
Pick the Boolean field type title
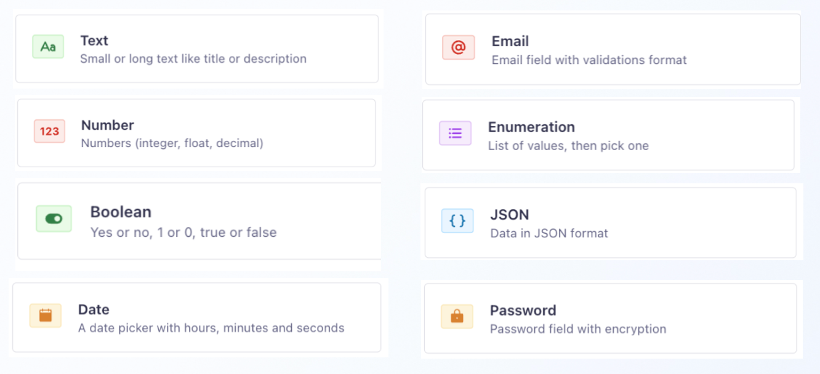click(121, 212)
